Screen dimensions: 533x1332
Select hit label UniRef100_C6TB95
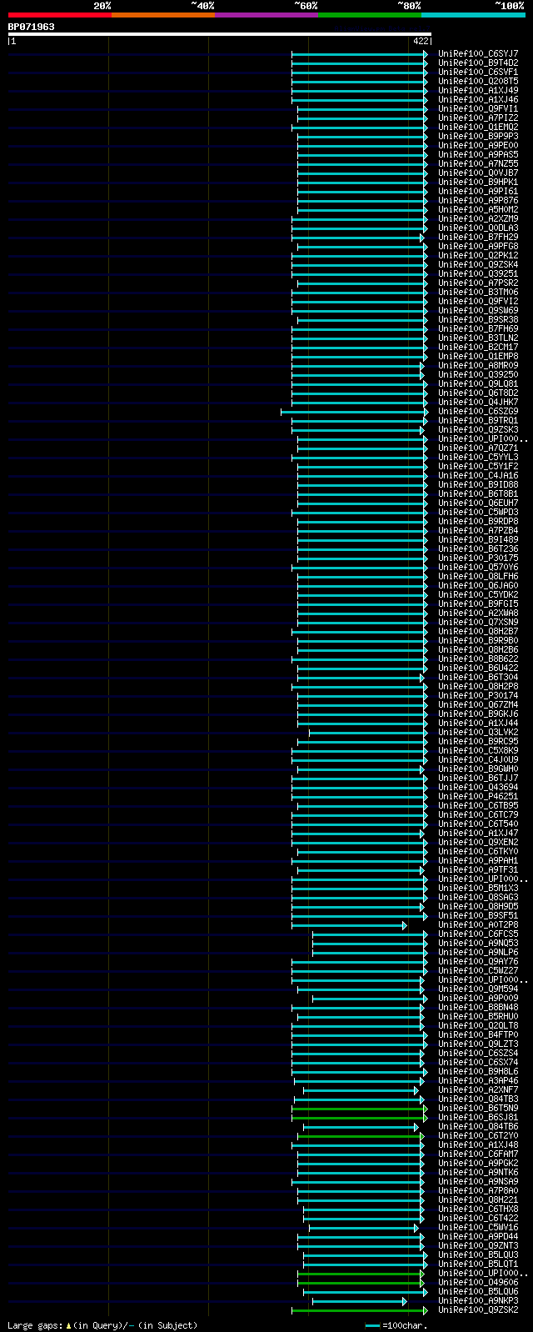point(478,805)
